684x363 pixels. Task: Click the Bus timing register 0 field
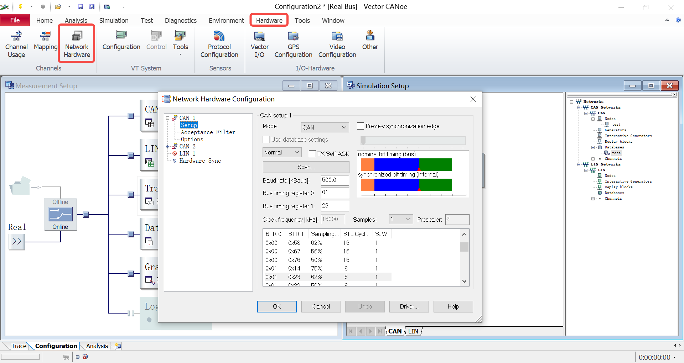tap(335, 193)
